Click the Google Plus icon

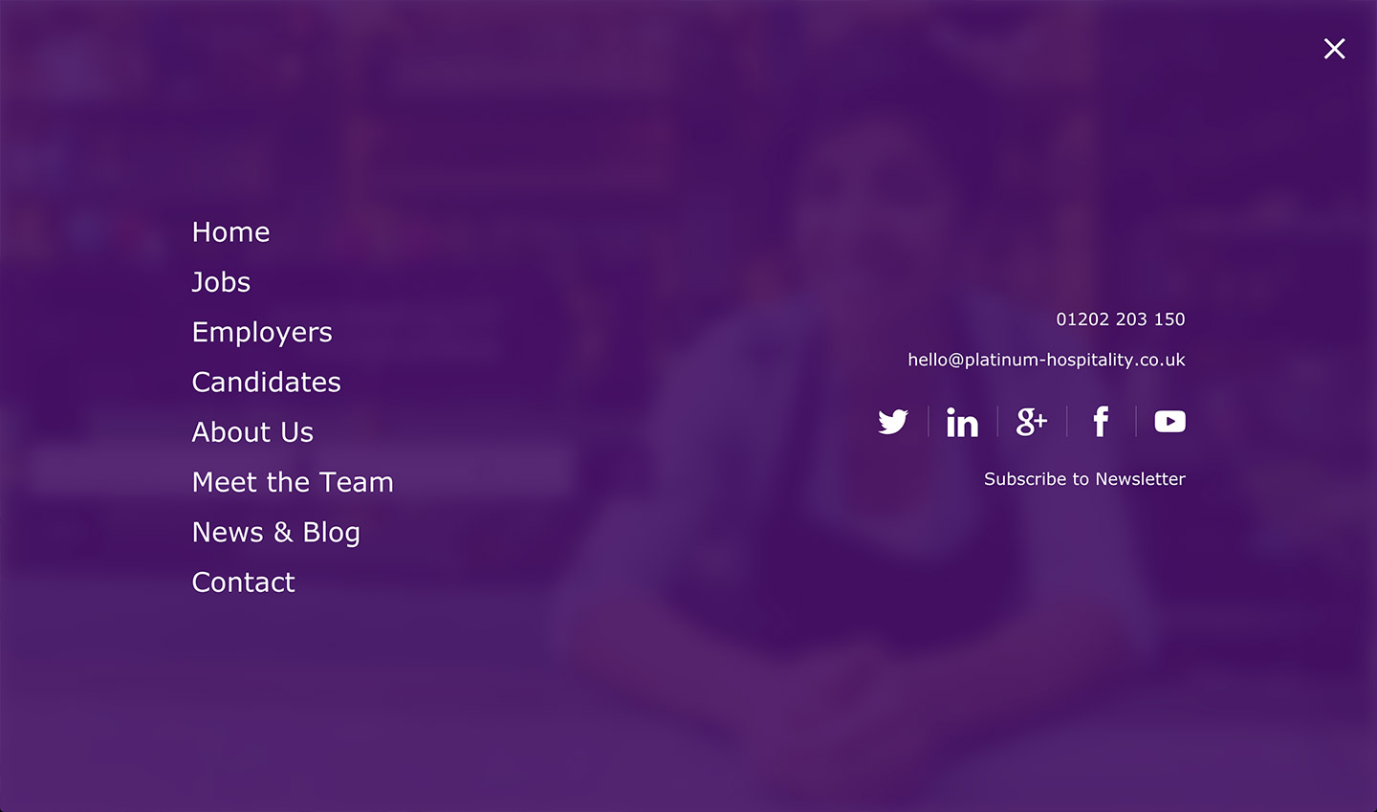pos(1032,422)
